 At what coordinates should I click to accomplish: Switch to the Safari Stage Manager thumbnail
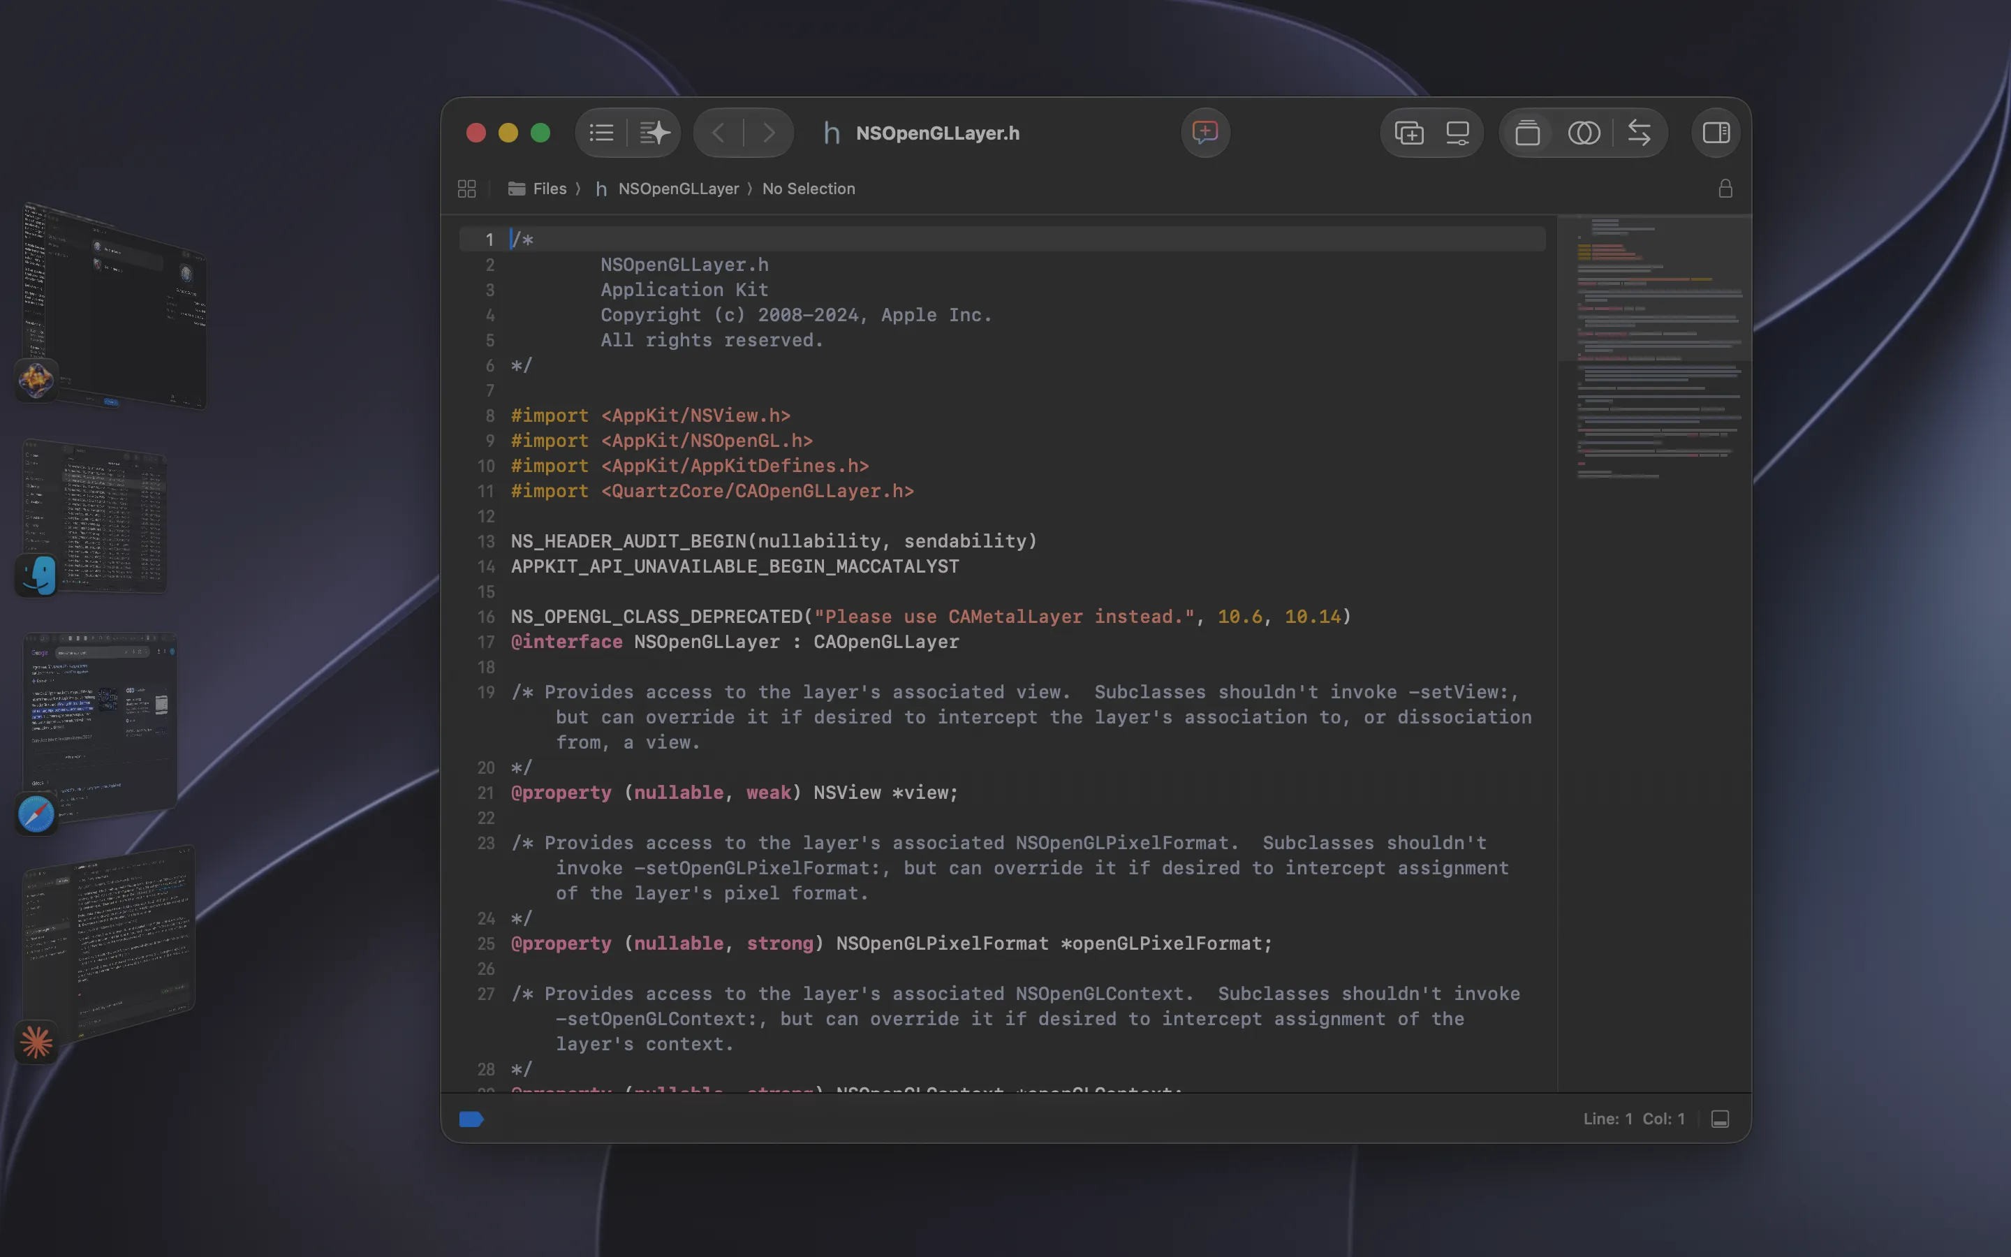[100, 725]
